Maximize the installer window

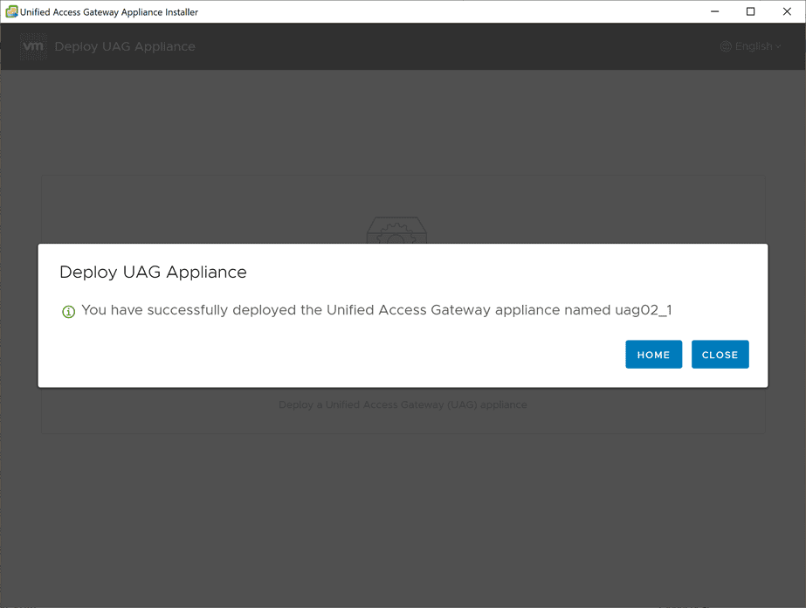pos(750,11)
